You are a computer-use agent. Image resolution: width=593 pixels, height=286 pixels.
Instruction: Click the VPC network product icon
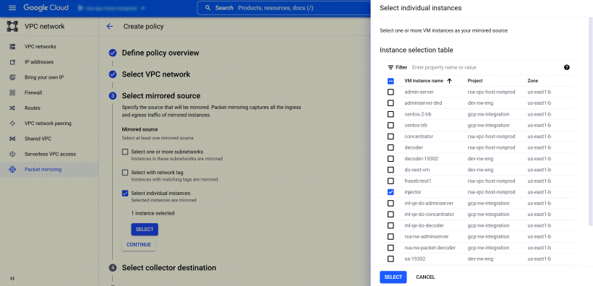[x=12, y=27]
